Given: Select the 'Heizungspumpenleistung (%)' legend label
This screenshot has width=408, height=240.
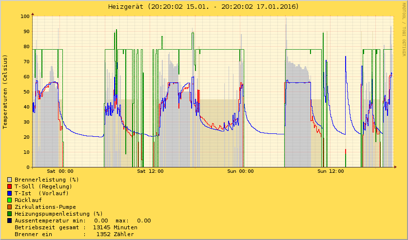Looking at the screenshot, I should (x=58, y=214).
